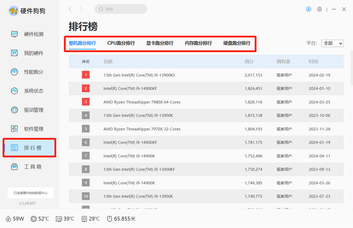Select rank 1 entry i9-13900KS
Screen dimensions: 353x228
click(x=206, y=75)
